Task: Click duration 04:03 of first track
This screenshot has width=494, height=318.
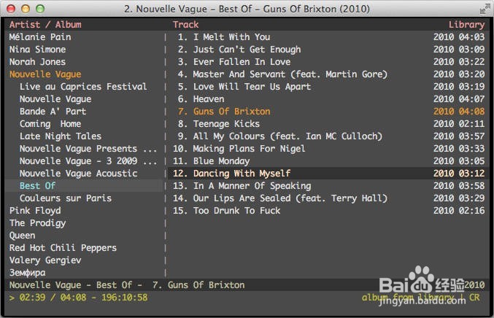Action: click(471, 37)
